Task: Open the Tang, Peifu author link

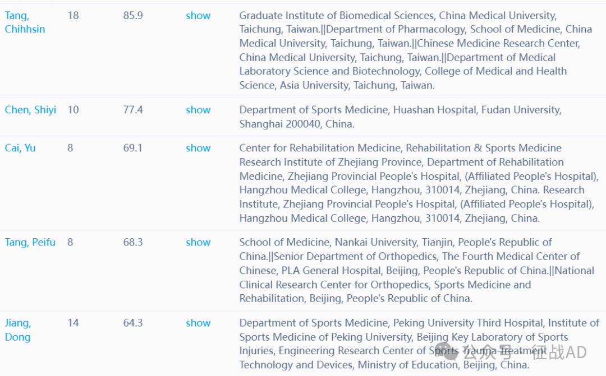Action: (x=30, y=243)
